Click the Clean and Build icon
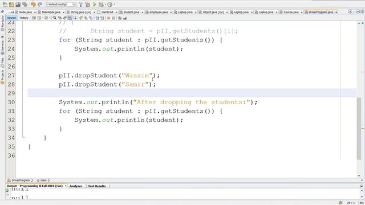Viewport: 365px width, 205px height. pos(87,5)
